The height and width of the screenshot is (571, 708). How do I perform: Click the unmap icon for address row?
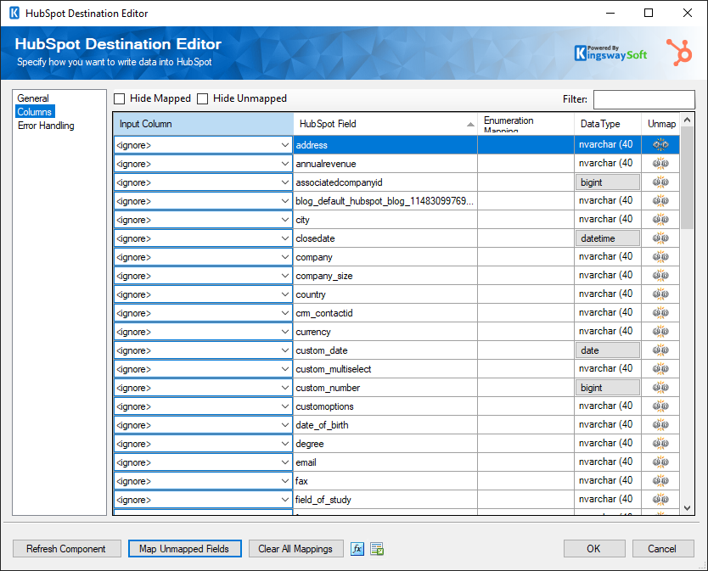click(660, 145)
